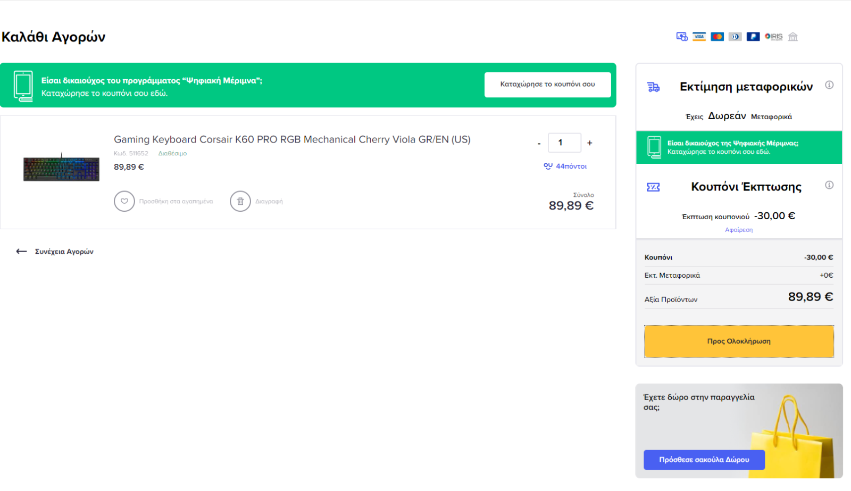This screenshot has width=851, height=491.
Task: Click the card installments icon
Action: click(682, 37)
